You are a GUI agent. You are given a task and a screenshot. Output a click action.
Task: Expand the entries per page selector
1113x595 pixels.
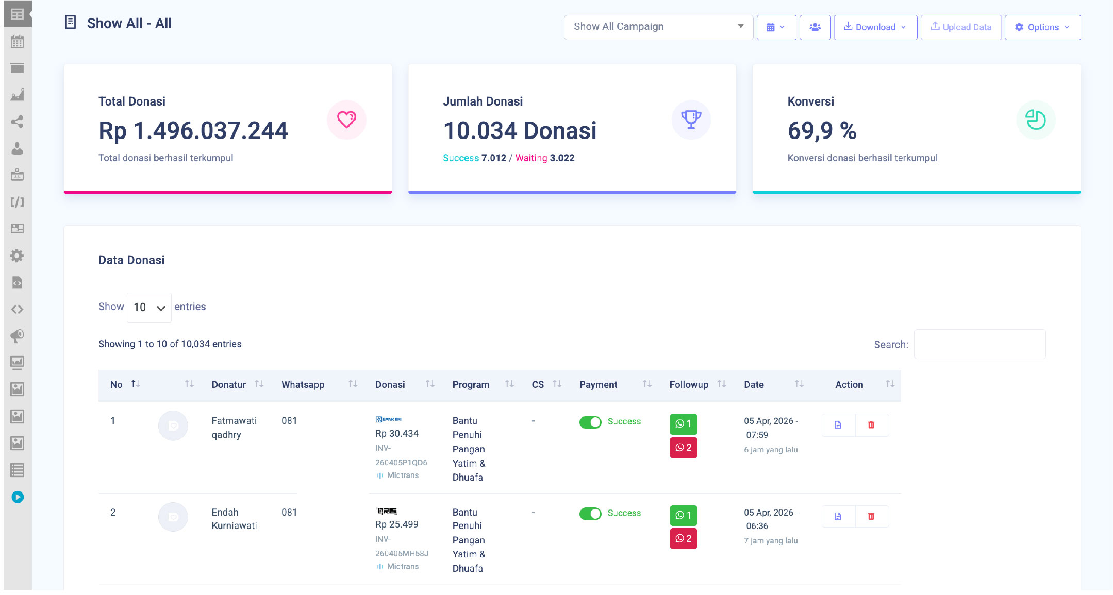[x=149, y=308]
